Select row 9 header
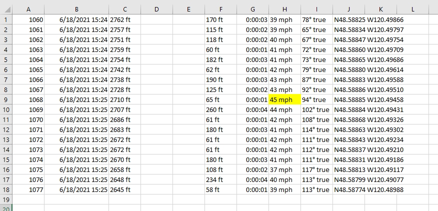 (5, 99)
